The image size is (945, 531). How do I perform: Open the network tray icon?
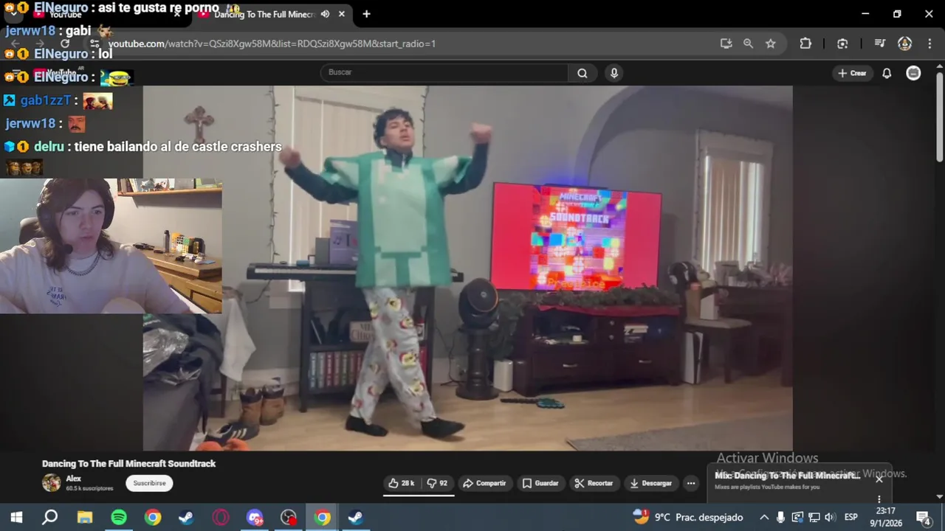point(814,517)
